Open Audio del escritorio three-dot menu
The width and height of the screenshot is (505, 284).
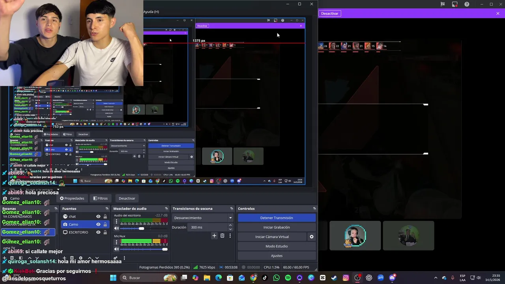tap(116, 222)
